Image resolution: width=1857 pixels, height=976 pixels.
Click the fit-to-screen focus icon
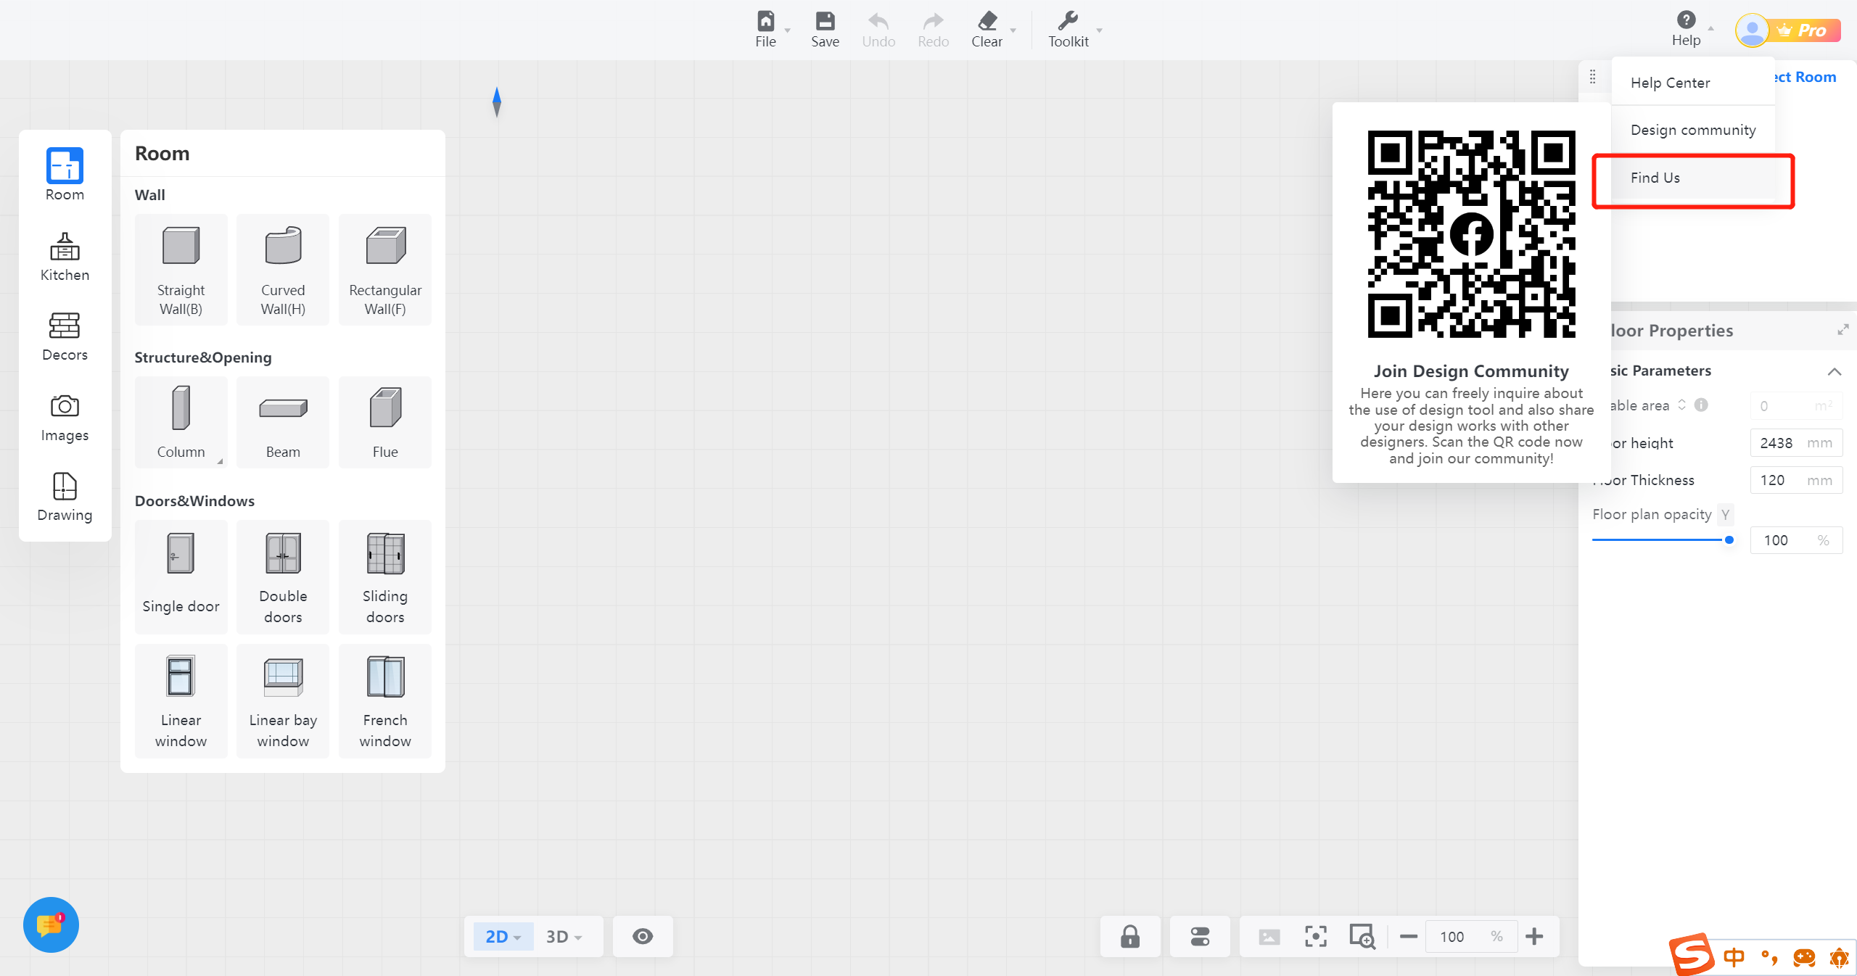click(1316, 936)
